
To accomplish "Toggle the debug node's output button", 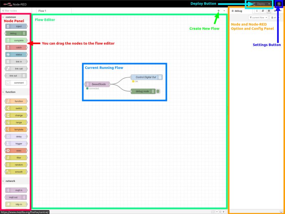I will (x=158, y=91).
